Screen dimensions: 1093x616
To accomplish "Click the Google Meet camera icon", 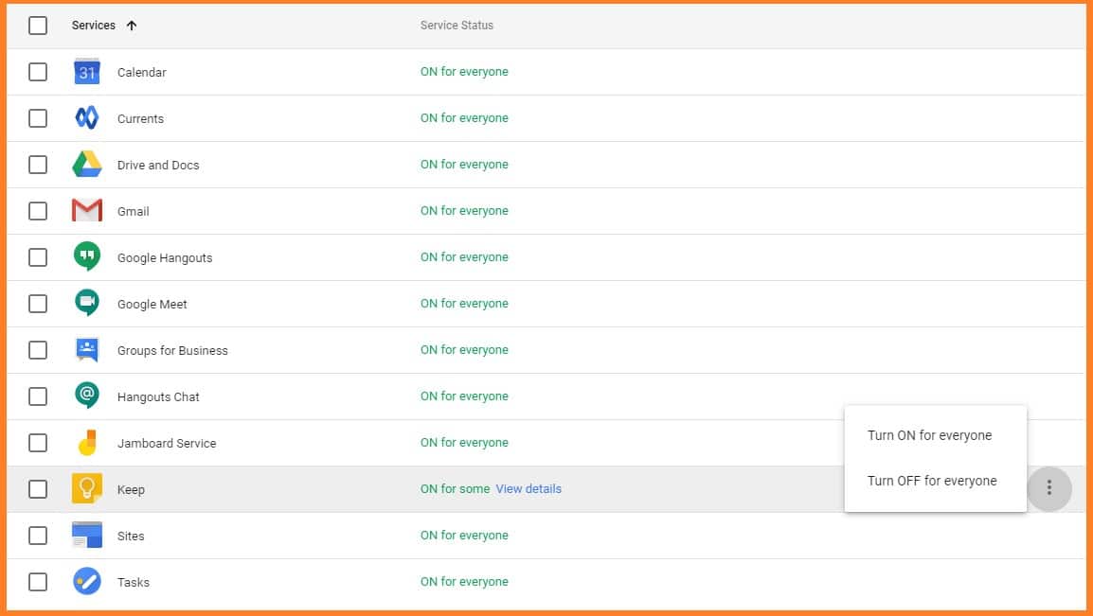I will [87, 304].
